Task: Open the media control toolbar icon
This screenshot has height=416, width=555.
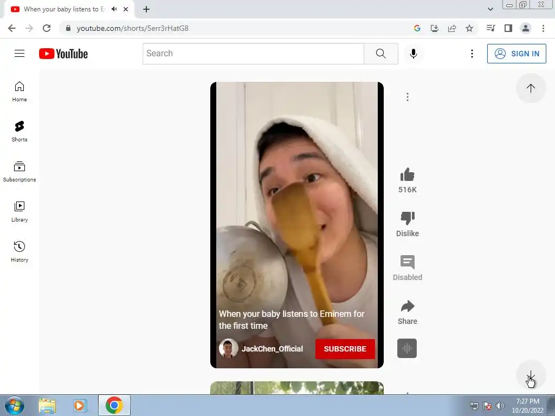Action: [x=491, y=28]
